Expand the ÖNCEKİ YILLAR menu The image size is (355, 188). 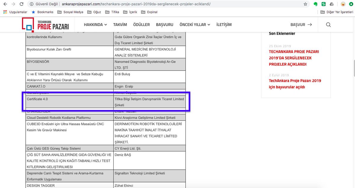coord(195,25)
